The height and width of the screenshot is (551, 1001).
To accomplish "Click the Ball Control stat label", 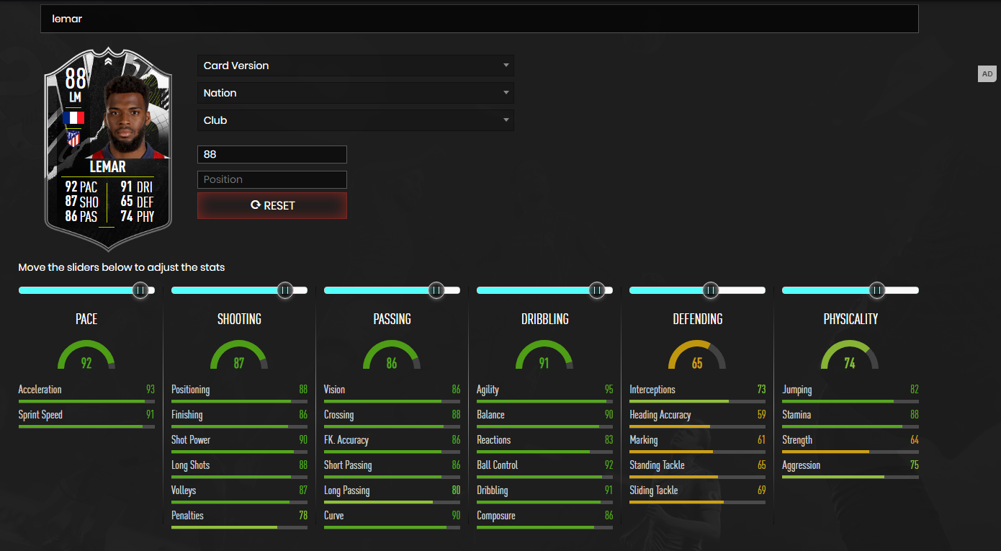I will [498, 465].
